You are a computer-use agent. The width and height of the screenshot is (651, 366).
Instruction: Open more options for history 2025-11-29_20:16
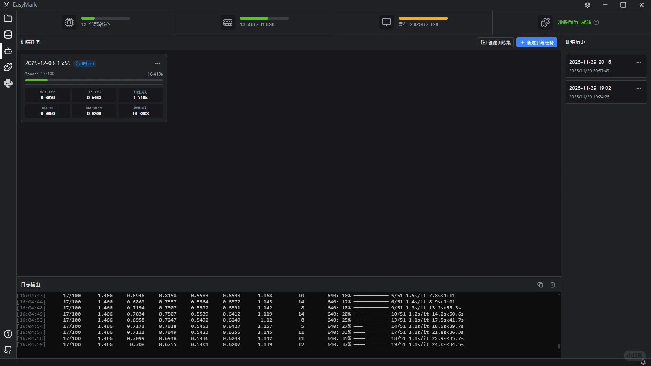[639, 62]
